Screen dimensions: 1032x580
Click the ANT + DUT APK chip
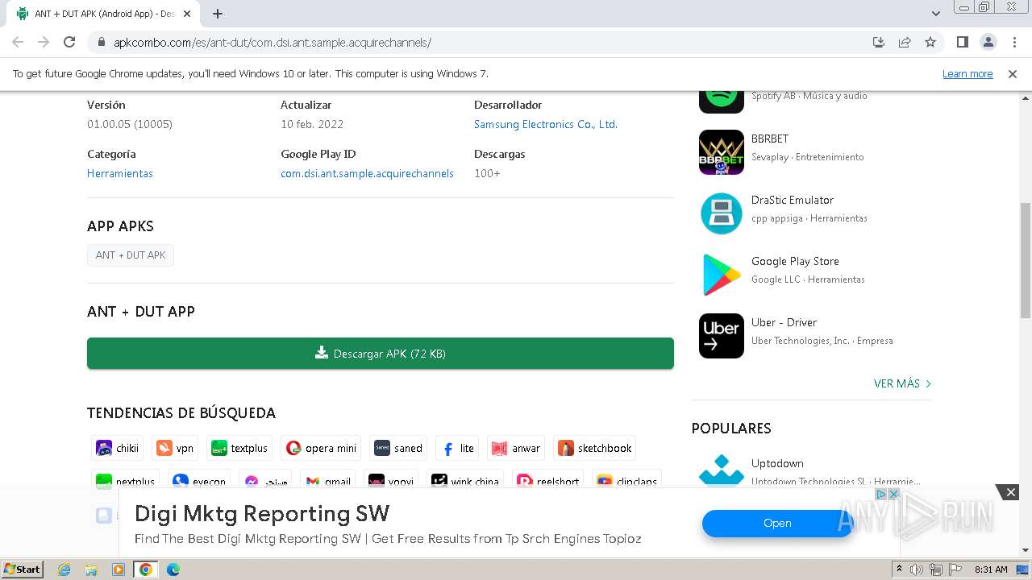point(131,255)
